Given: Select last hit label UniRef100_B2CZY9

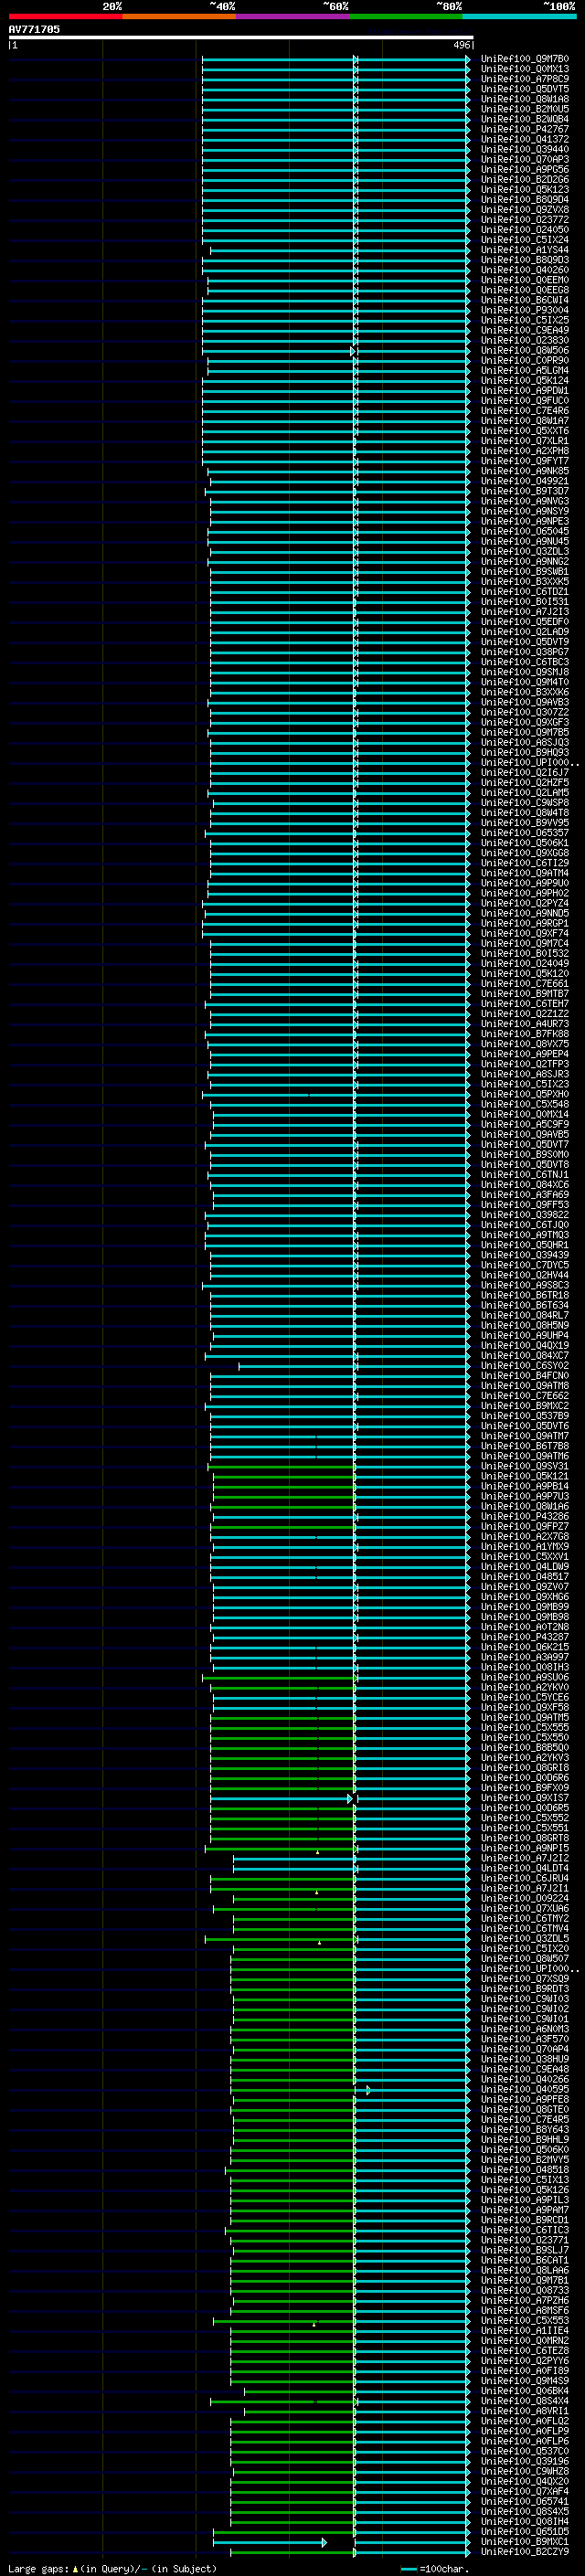Looking at the screenshot, I should 525,2552.
